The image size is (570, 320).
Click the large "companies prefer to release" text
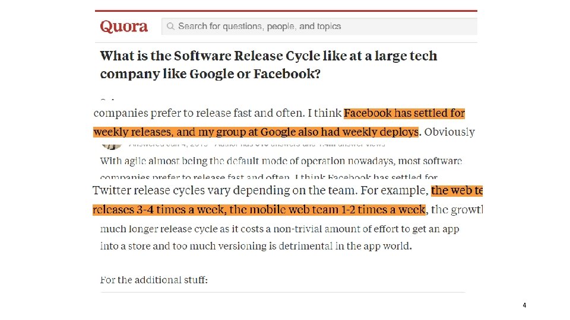pyautogui.click(x=217, y=113)
